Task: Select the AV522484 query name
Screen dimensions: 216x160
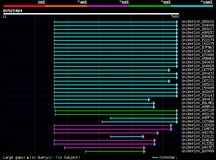Action: [13, 11]
